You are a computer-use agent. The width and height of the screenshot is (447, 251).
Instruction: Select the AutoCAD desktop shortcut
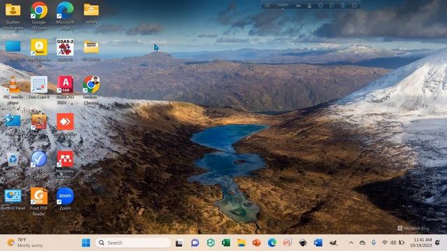65,91
